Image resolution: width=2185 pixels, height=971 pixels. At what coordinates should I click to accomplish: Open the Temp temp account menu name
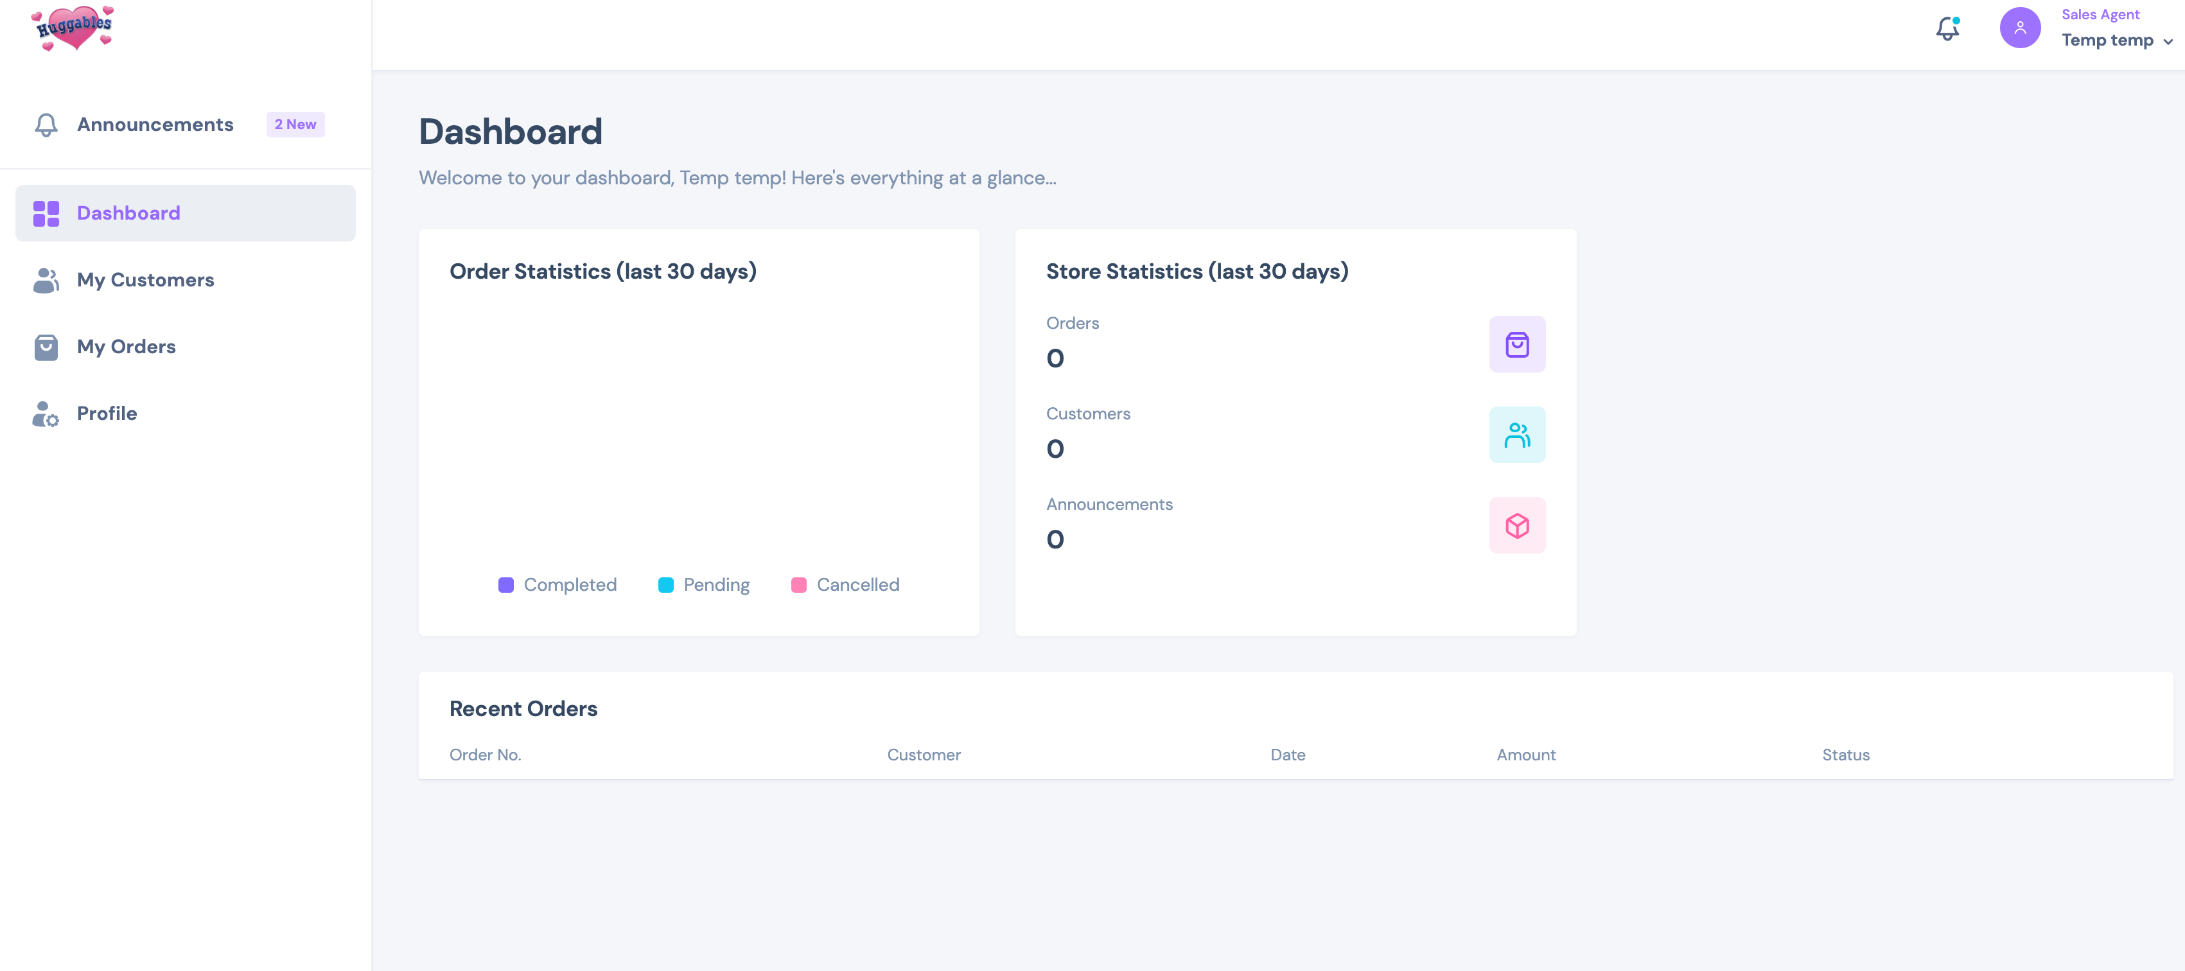point(2107,40)
